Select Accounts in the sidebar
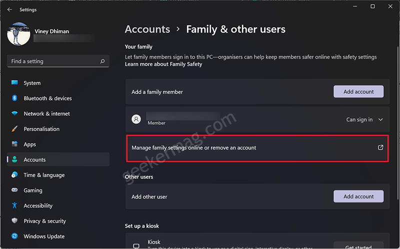The width and height of the screenshot is (400, 249). (58, 159)
